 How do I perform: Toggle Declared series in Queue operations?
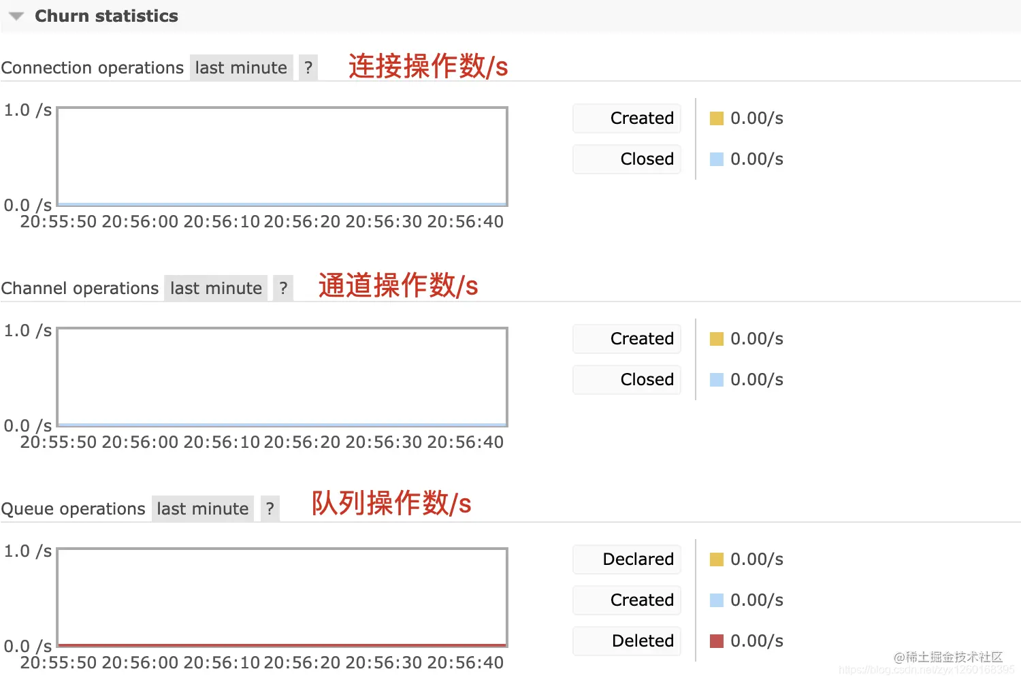pos(627,559)
